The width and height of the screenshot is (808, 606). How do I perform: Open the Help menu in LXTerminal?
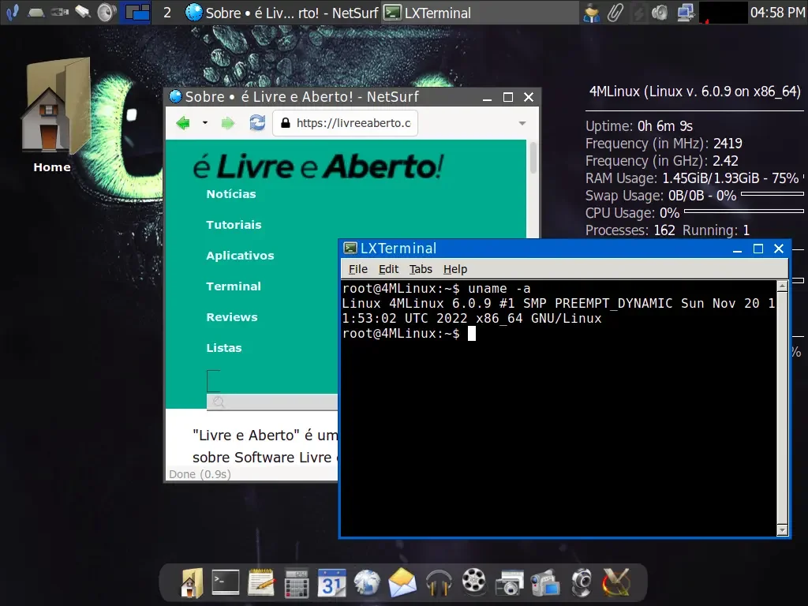coord(455,269)
